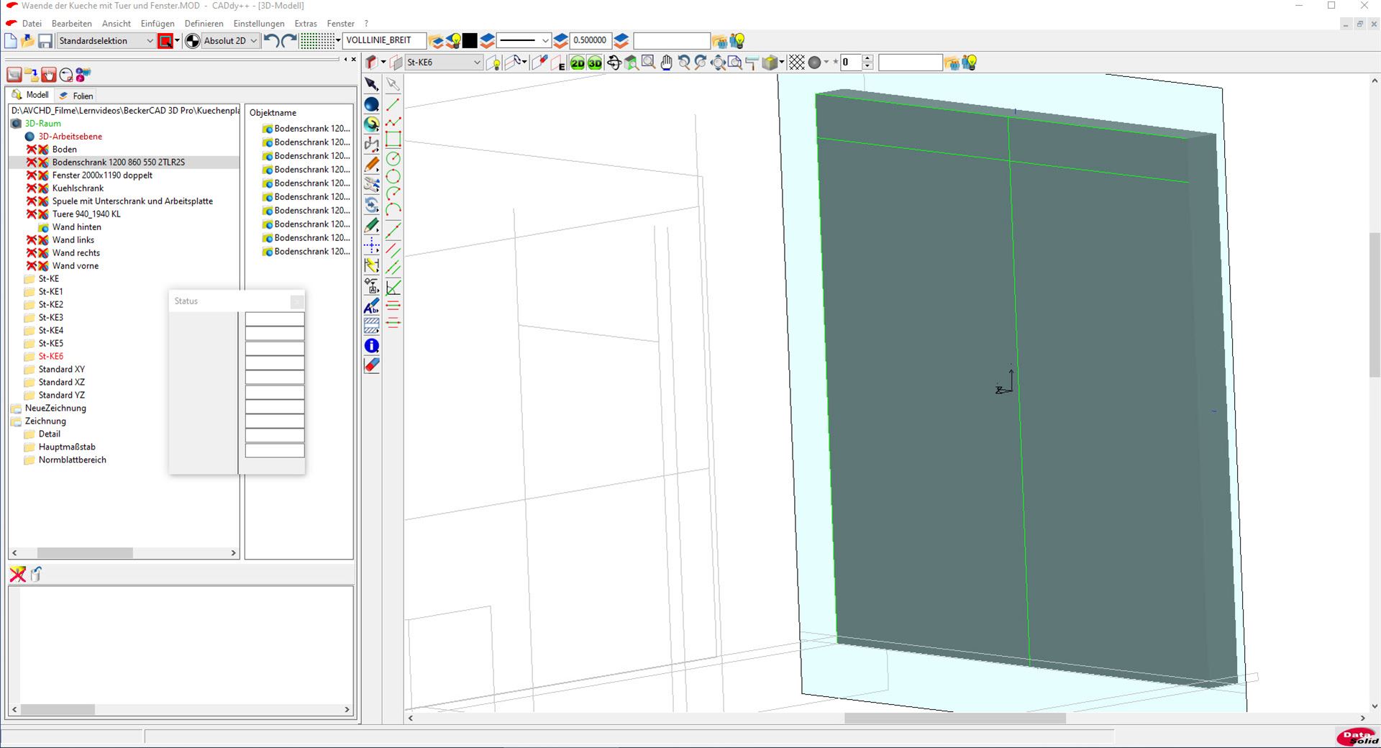The height and width of the screenshot is (748, 1381).
Task: Click the red hand icon in model panel
Action: tap(49, 75)
